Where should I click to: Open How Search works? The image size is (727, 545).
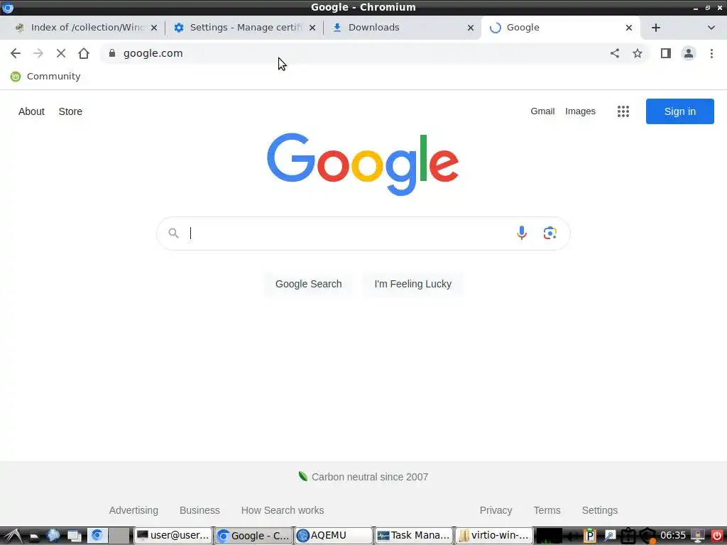pos(283,510)
